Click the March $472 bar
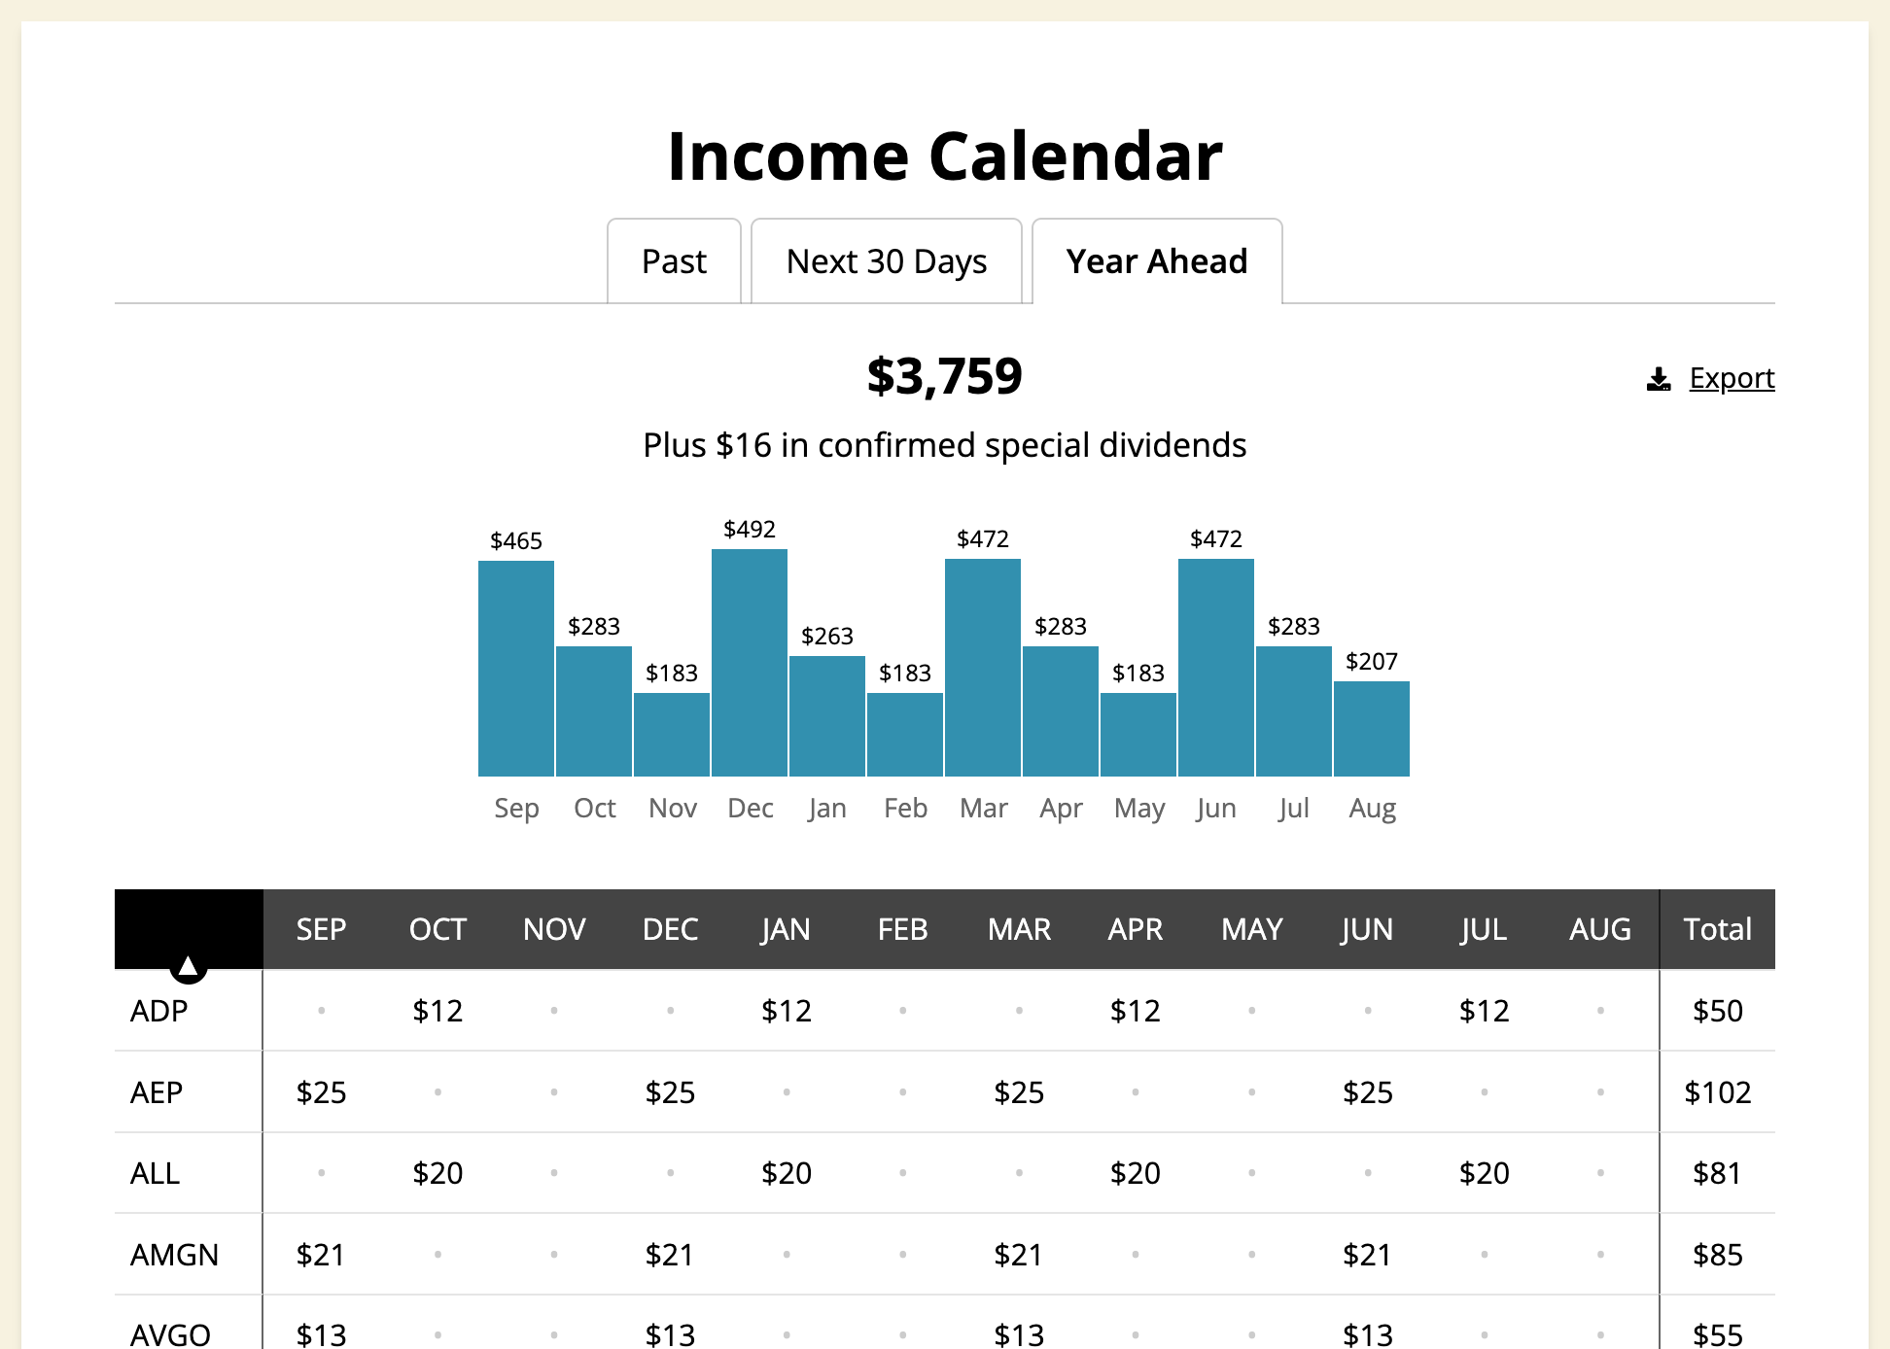The width and height of the screenshot is (1890, 1349). click(983, 668)
